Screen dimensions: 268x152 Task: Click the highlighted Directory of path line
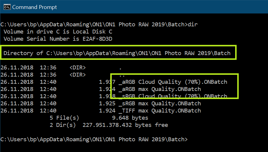click(117, 53)
